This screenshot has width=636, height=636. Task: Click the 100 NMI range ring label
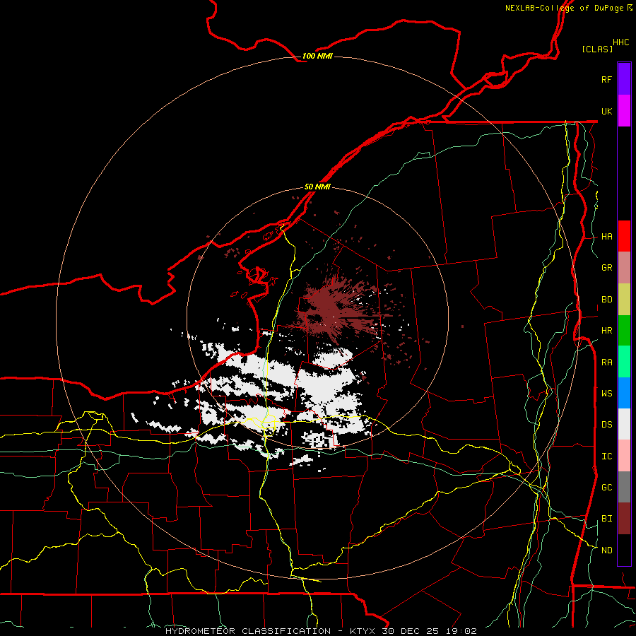coord(317,56)
